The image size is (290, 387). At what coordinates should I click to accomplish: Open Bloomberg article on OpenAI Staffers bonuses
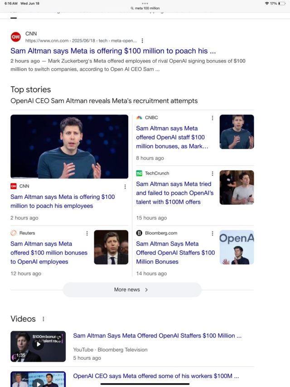point(175,253)
